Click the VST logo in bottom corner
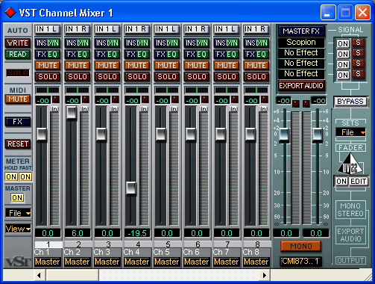The image size is (375, 284). click(18, 262)
